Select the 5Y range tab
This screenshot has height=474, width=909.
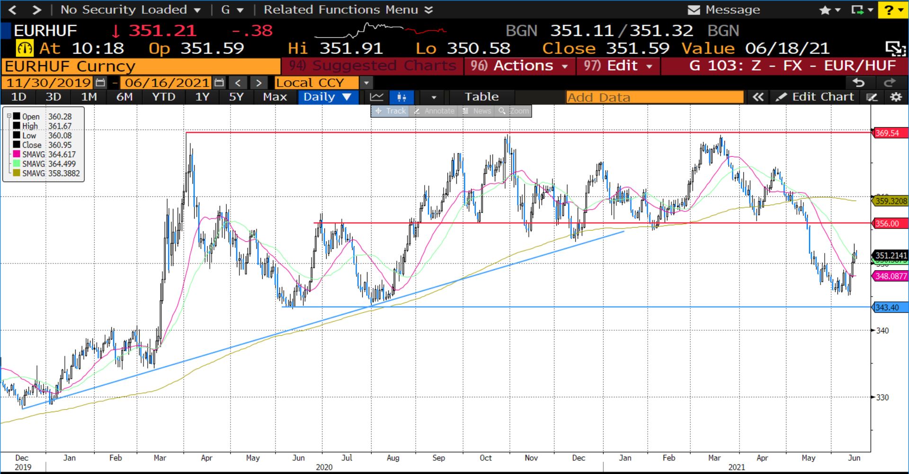236,97
